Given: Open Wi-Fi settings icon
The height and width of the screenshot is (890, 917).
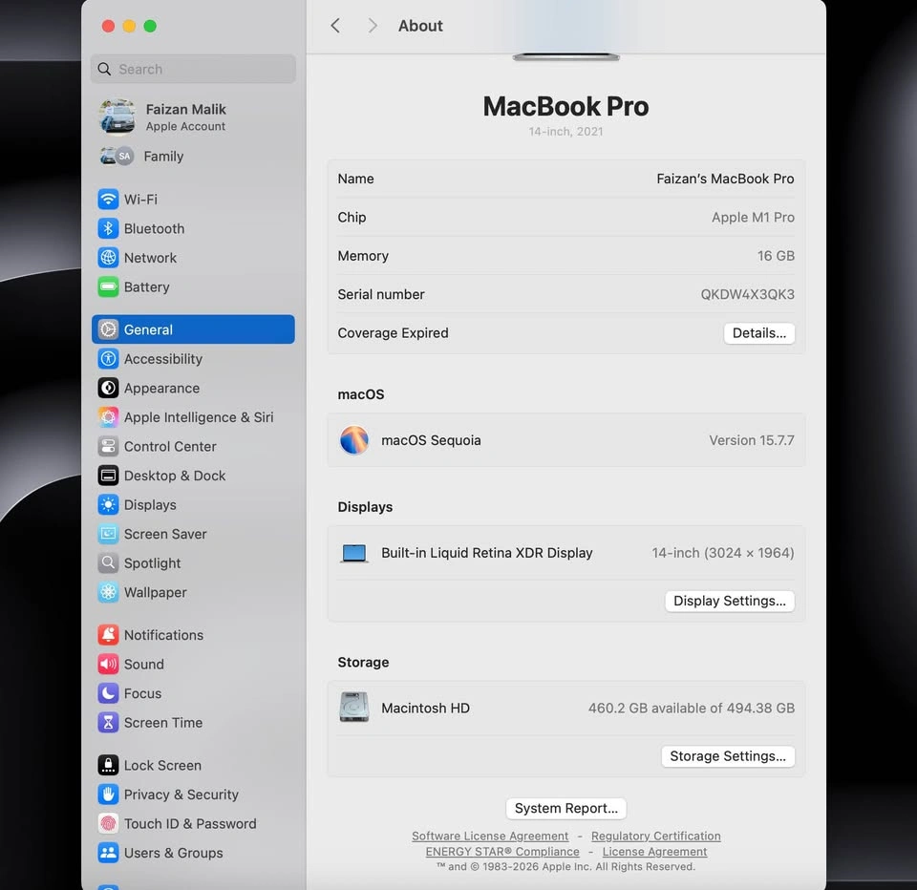Looking at the screenshot, I should [108, 200].
